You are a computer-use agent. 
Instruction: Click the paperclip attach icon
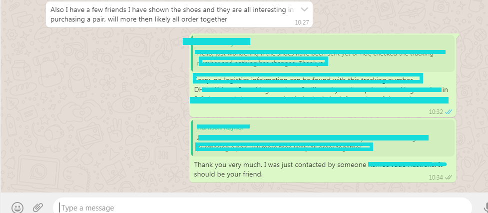38,207
